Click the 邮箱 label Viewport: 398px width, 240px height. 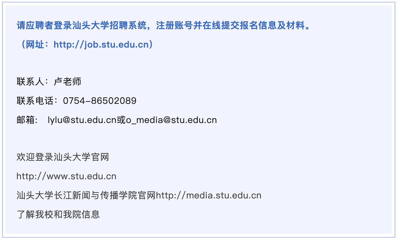click(x=26, y=120)
